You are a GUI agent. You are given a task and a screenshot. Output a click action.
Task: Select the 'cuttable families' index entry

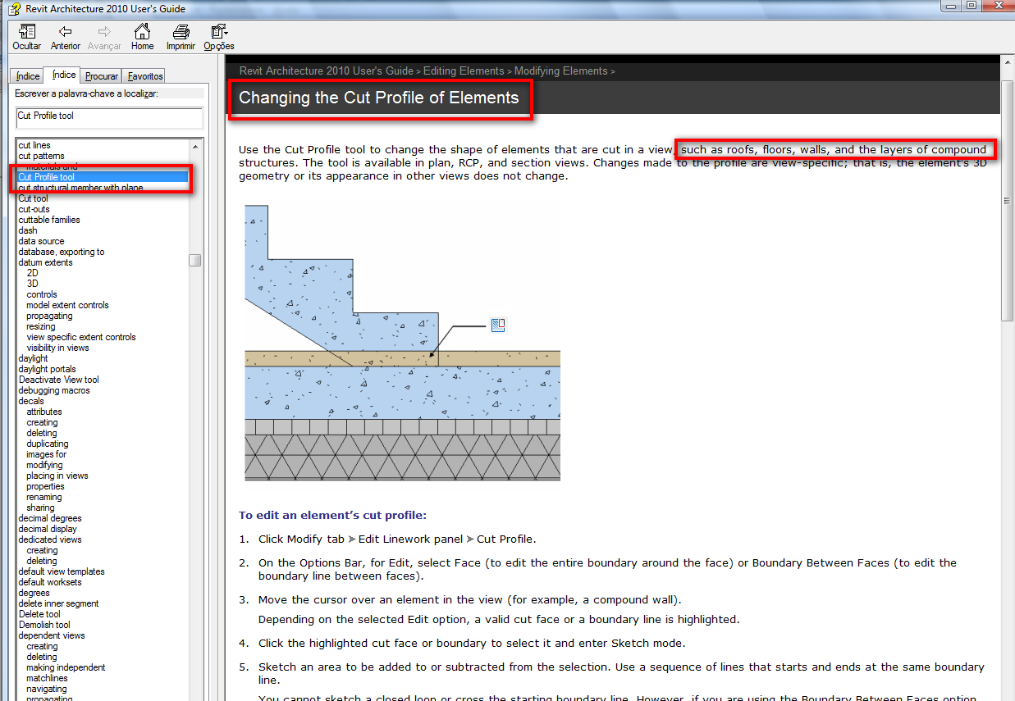[49, 220]
